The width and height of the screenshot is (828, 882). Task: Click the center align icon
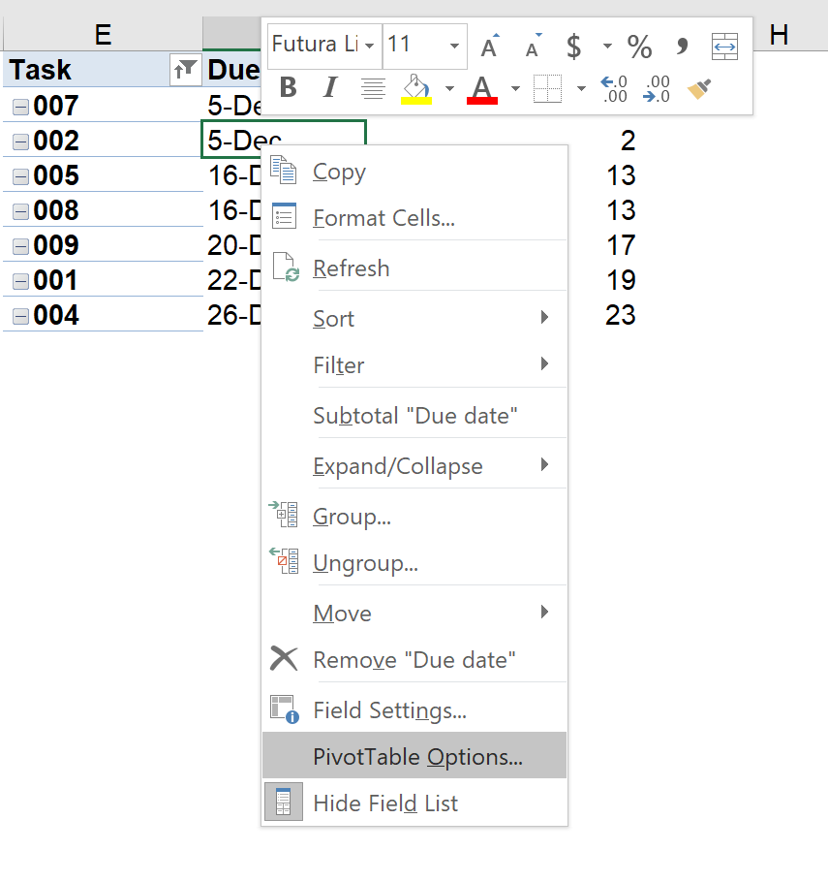click(373, 89)
